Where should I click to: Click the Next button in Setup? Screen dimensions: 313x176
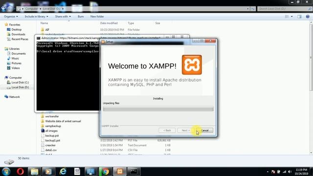[186, 131]
